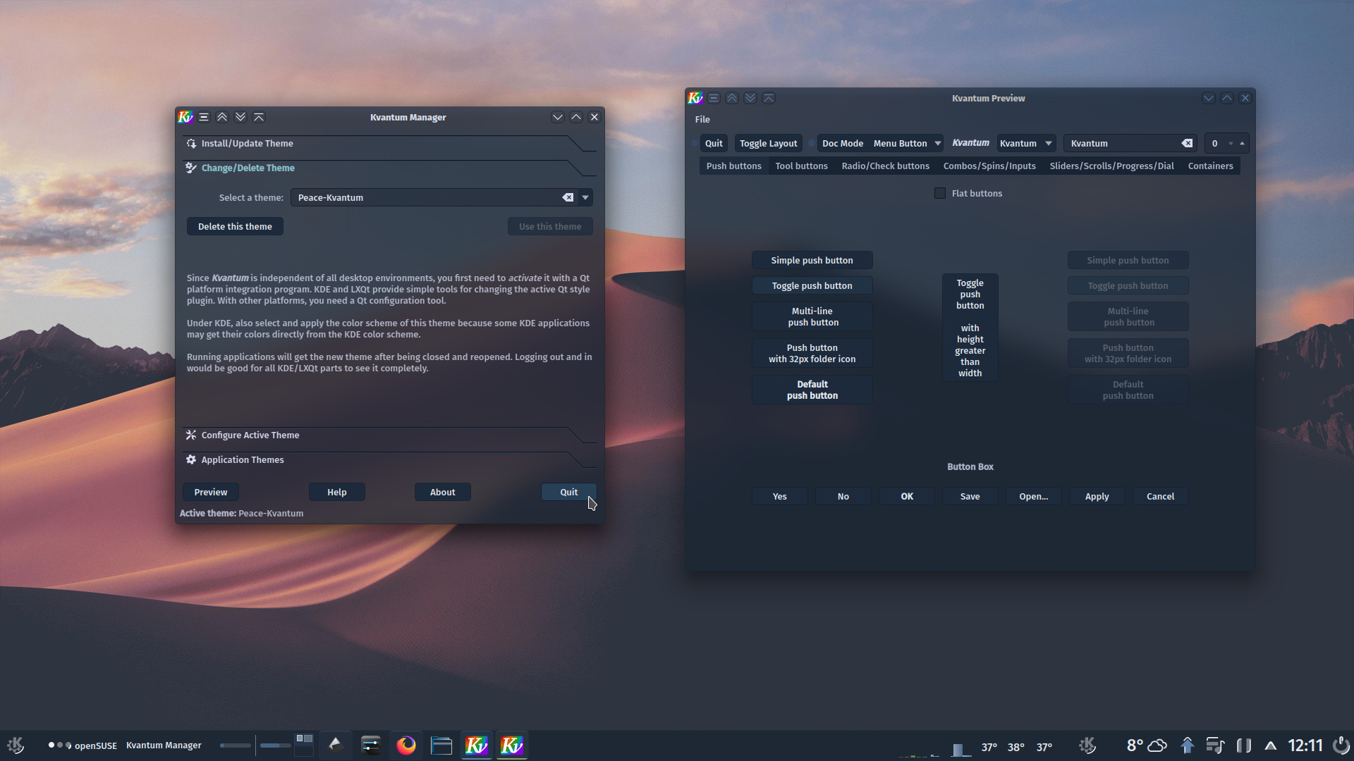Click the About button in Kvantum Manager
Viewport: 1354px width, 761px height.
point(442,492)
